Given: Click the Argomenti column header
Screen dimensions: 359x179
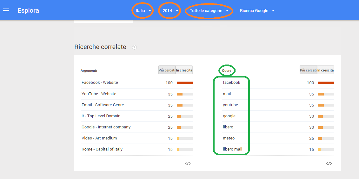Looking at the screenshot, I should pos(89,71).
